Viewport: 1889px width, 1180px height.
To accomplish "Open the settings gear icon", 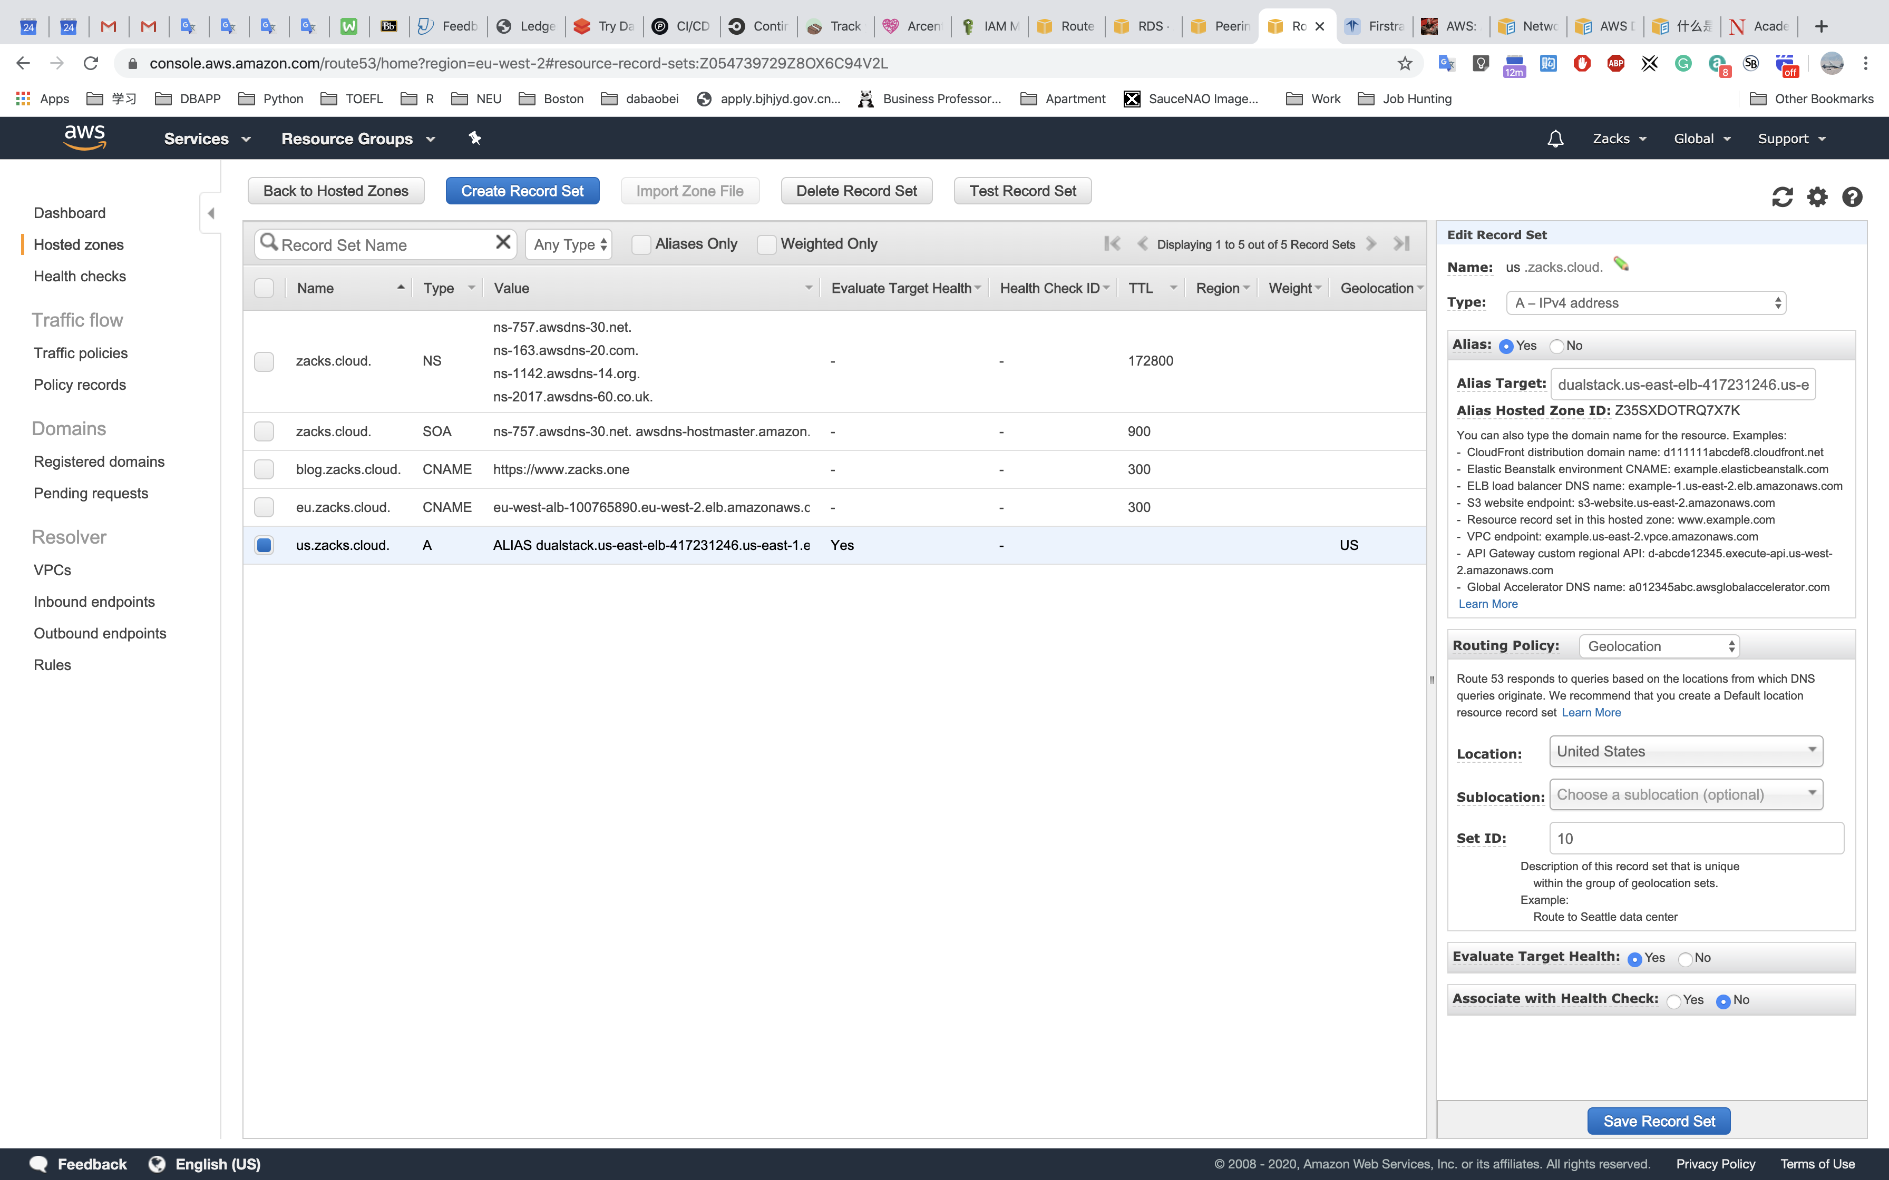I will (1817, 196).
